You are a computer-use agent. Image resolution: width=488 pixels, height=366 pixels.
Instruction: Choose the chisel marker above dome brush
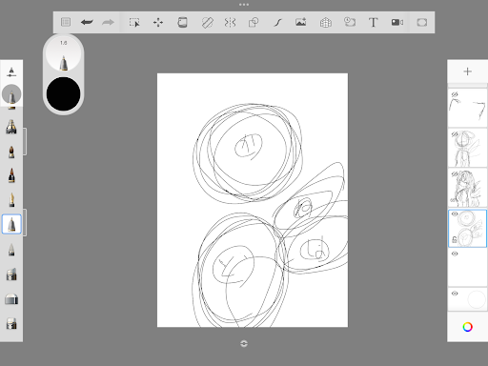(x=11, y=274)
